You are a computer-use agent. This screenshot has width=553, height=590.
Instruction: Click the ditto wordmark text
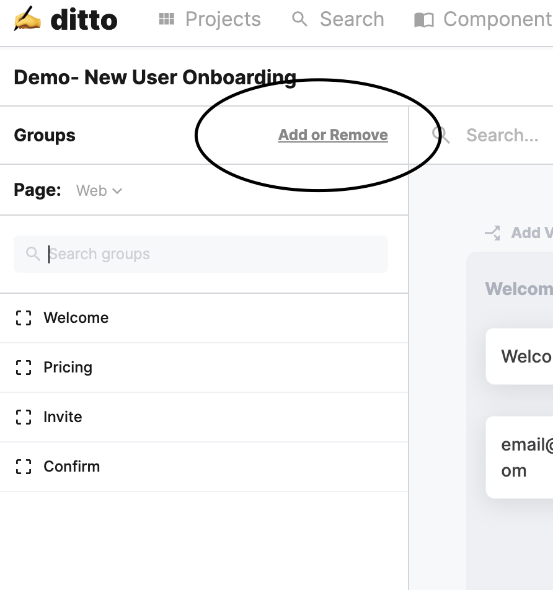tap(84, 20)
